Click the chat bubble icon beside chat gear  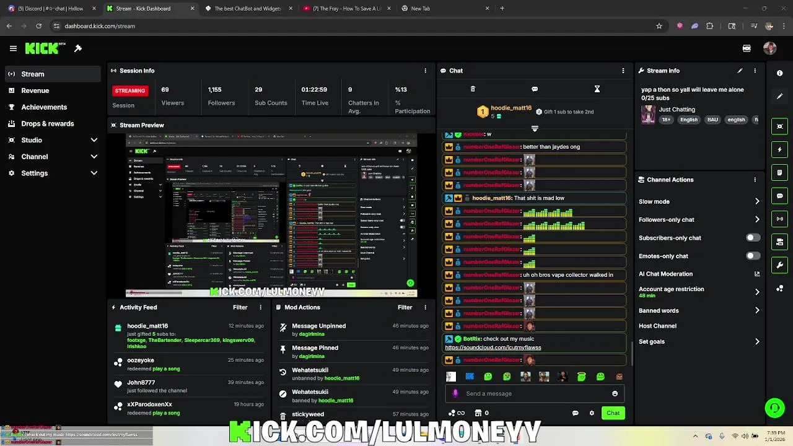click(x=576, y=413)
